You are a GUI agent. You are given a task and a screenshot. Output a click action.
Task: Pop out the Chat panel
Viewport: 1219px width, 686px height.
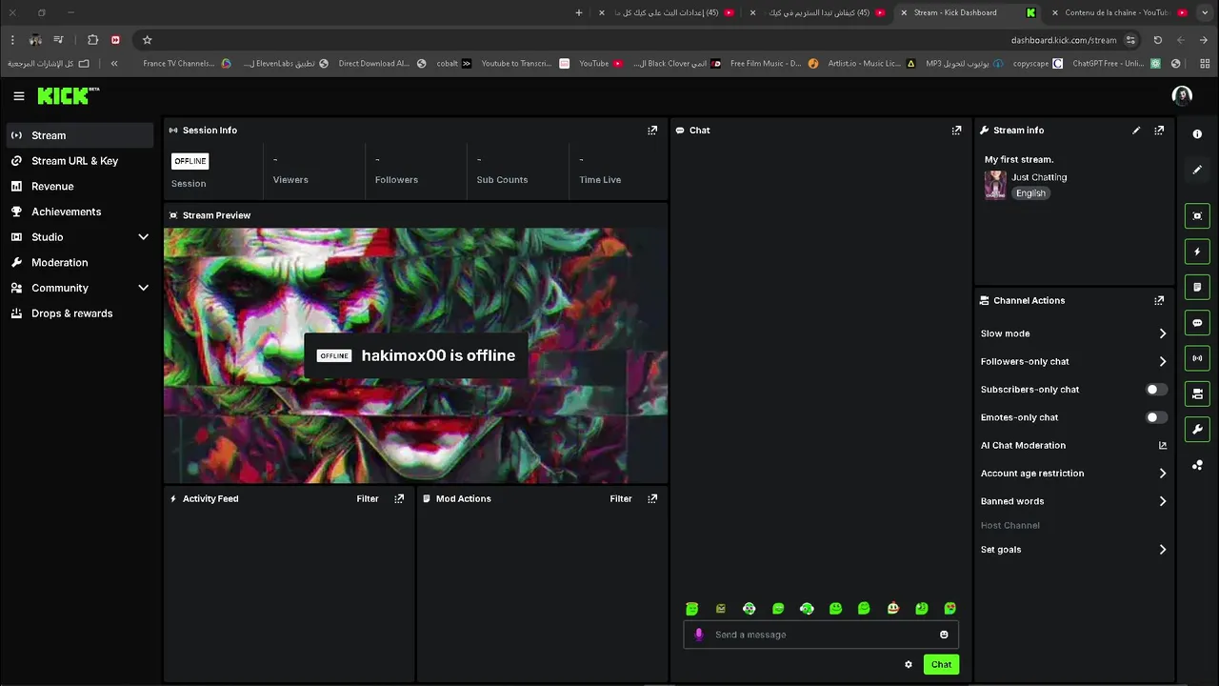point(957,131)
